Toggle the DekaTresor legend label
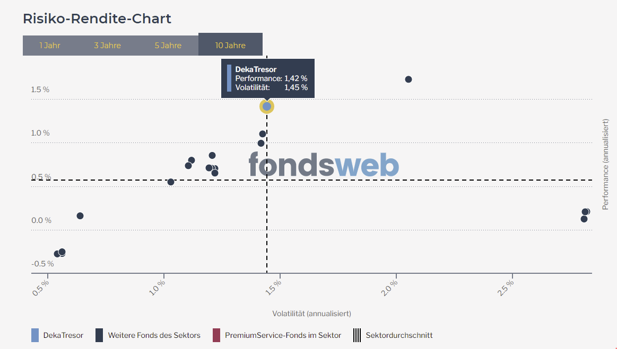Viewport: 617px width, 349px height. coord(63,335)
